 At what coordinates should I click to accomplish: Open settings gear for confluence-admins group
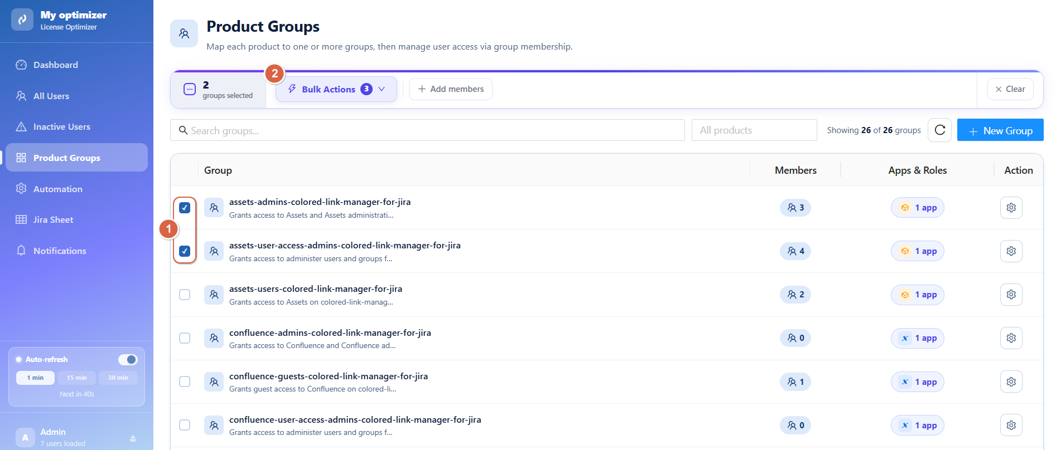click(x=1011, y=338)
